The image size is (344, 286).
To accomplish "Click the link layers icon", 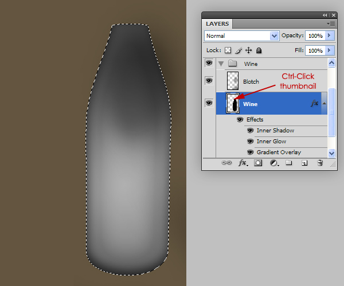I will click(226, 163).
